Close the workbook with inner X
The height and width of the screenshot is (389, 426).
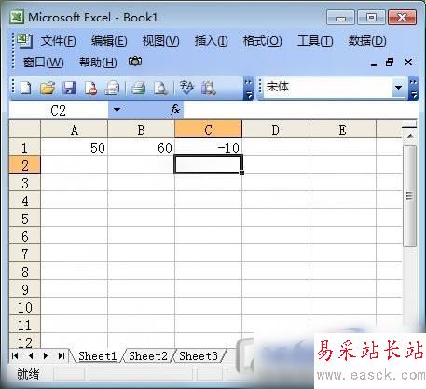click(x=408, y=63)
